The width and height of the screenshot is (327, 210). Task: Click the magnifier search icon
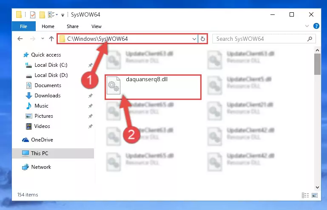310,39
